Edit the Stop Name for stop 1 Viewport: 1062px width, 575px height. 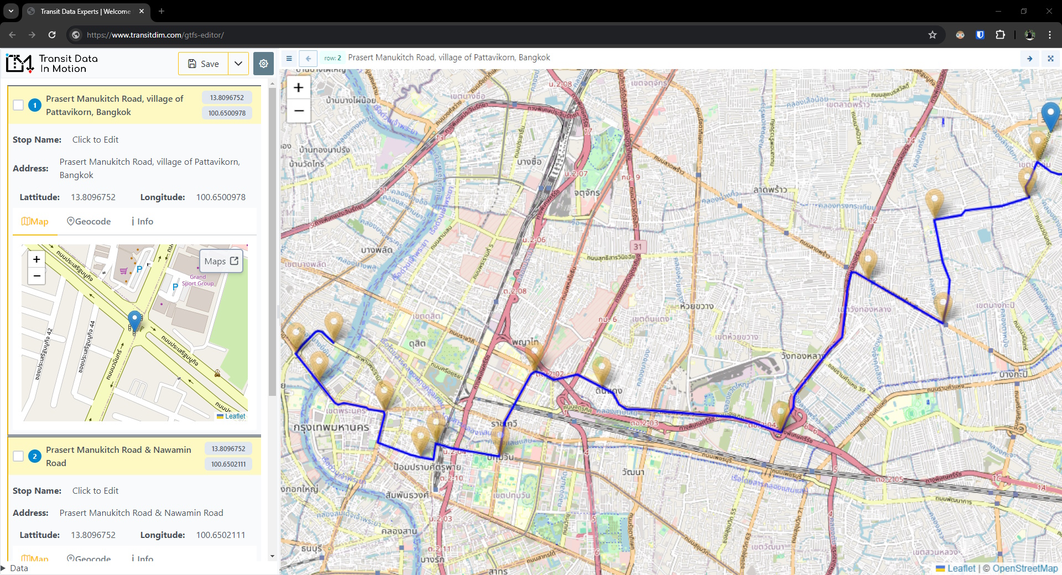95,140
